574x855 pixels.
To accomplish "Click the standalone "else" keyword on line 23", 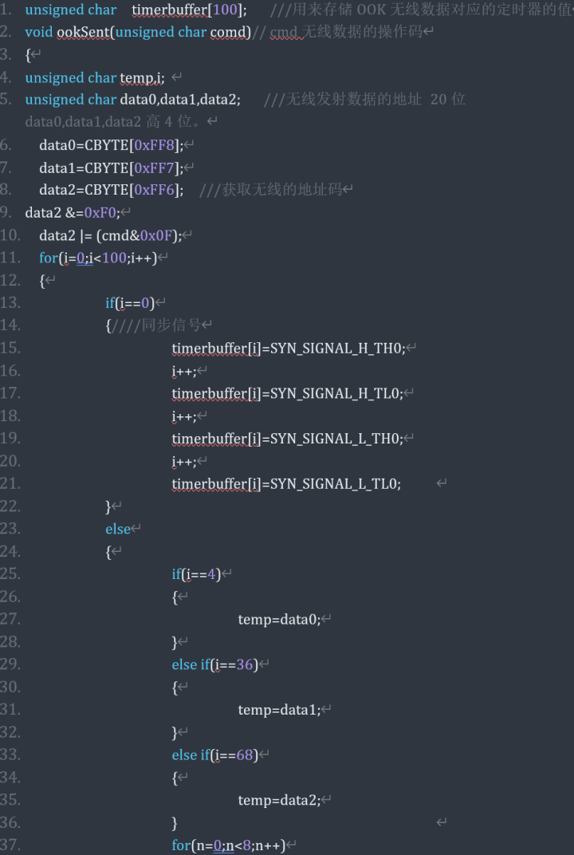I will click(x=117, y=529).
